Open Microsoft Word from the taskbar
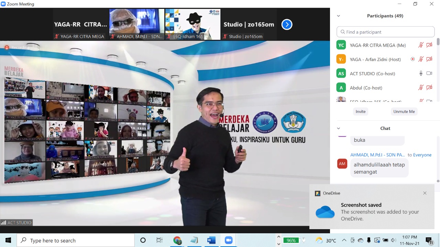Screen dimensions: 440x247 point(211,240)
